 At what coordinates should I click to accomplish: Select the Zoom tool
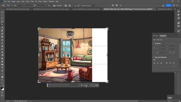[2, 80]
